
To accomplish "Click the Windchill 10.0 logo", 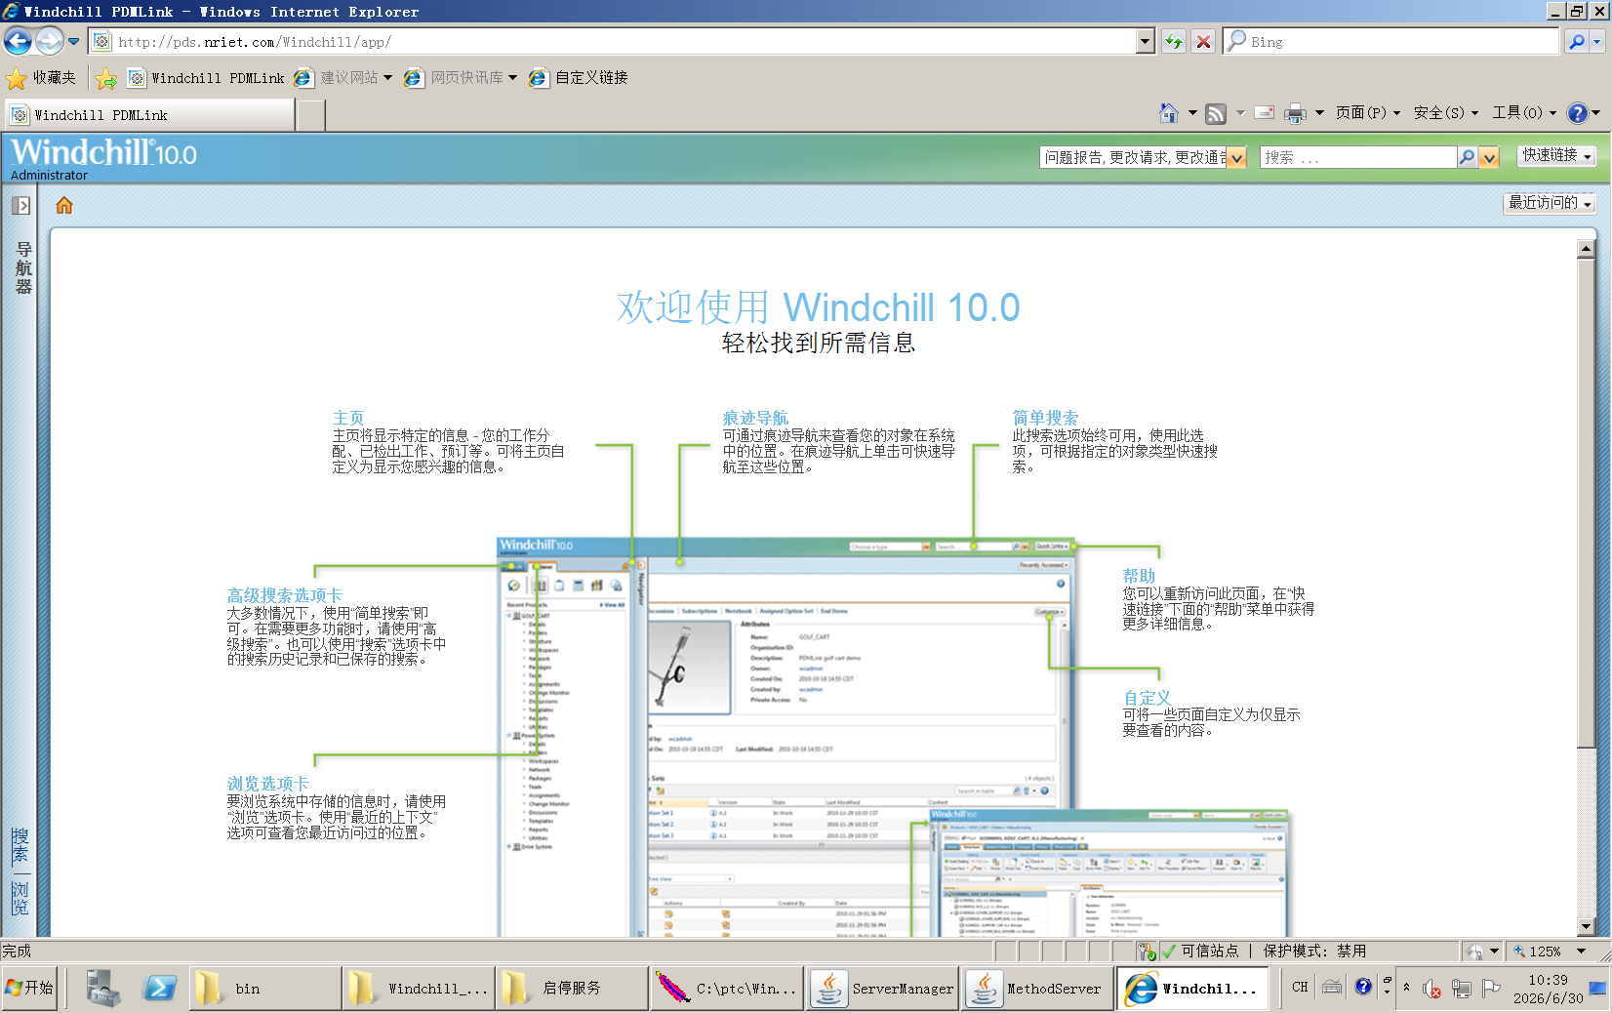I will (103, 153).
